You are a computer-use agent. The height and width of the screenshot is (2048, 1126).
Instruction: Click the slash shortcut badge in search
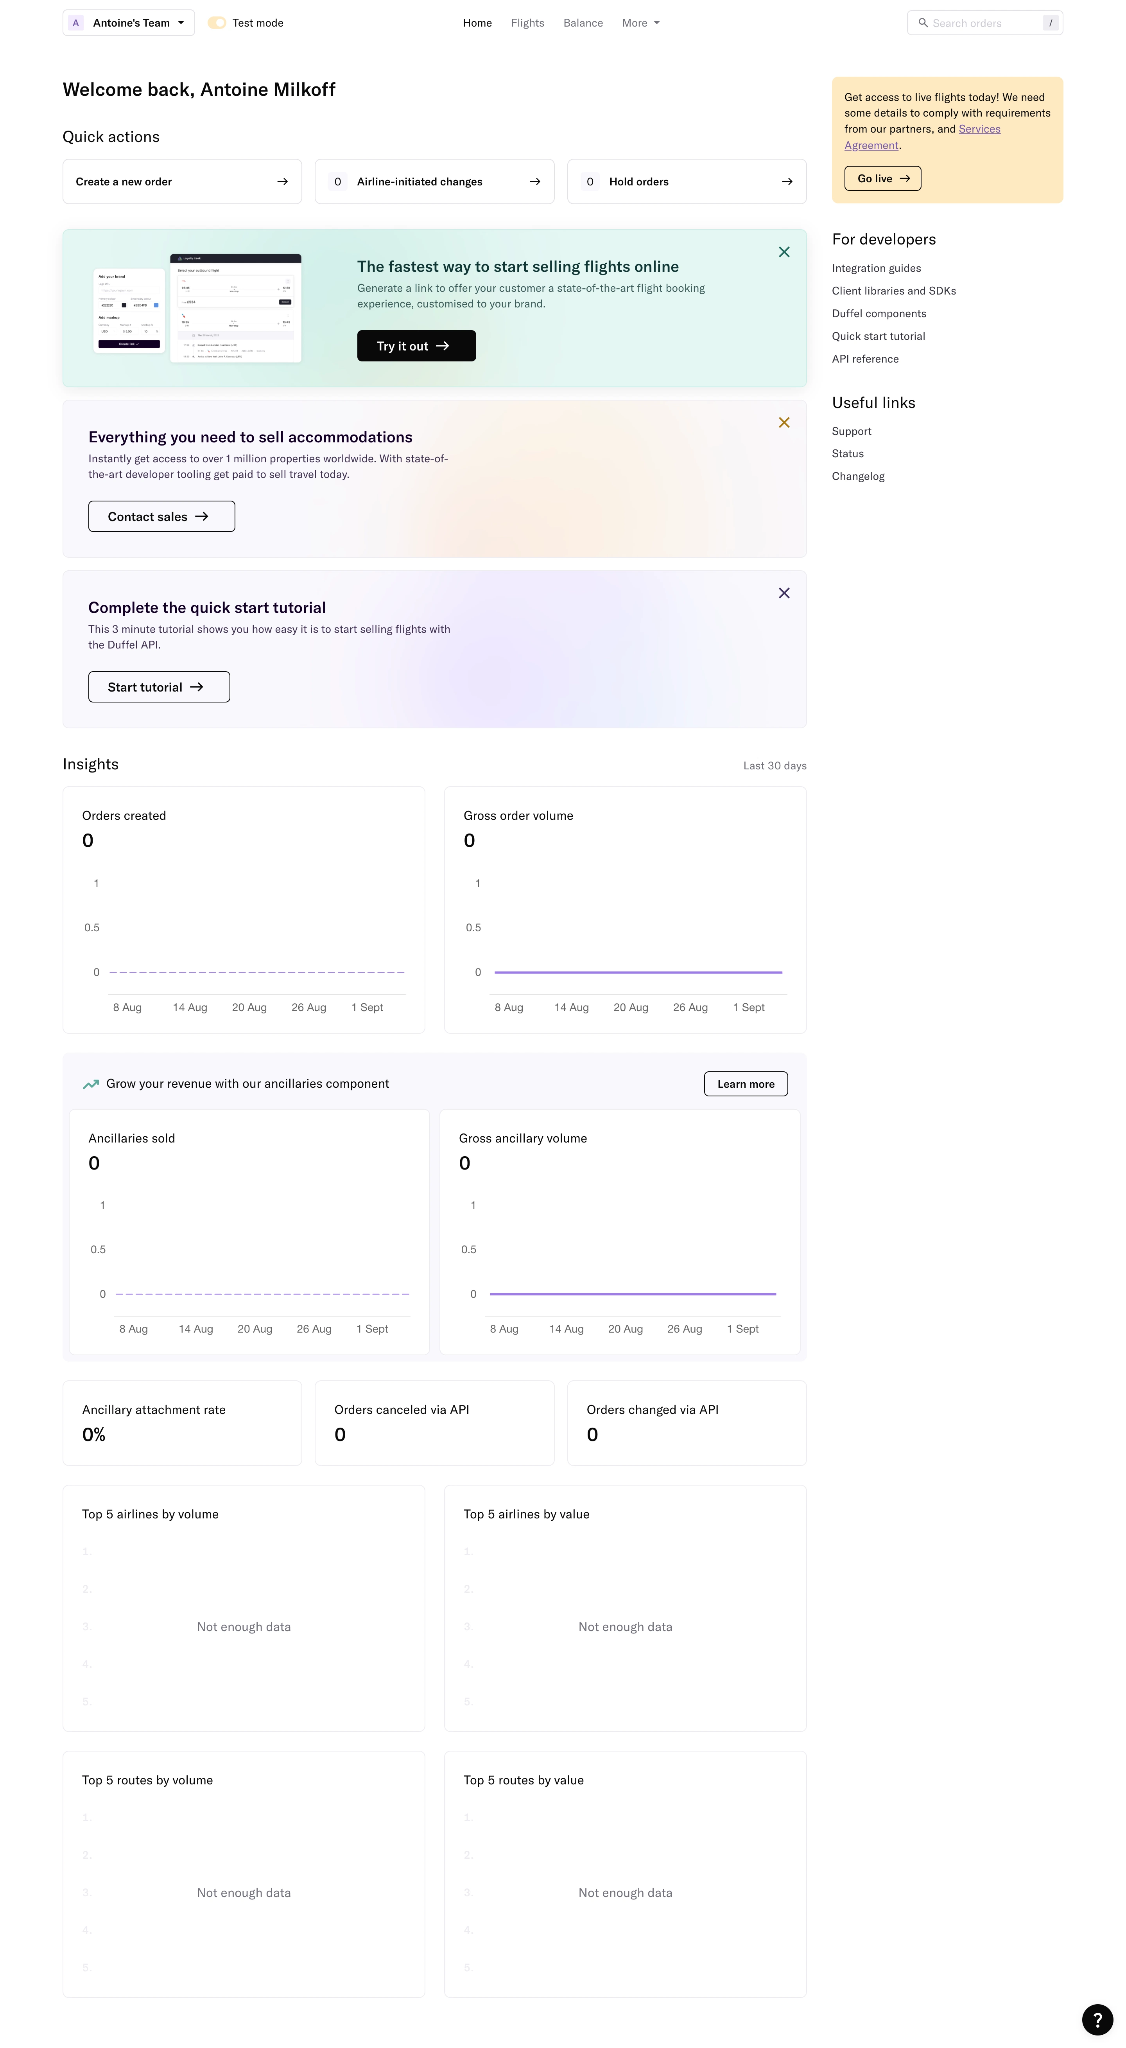pyautogui.click(x=1050, y=23)
